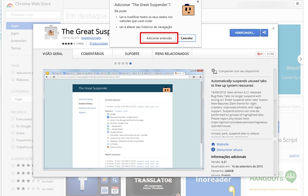Check the Disponível para Android checkbox

13,140
